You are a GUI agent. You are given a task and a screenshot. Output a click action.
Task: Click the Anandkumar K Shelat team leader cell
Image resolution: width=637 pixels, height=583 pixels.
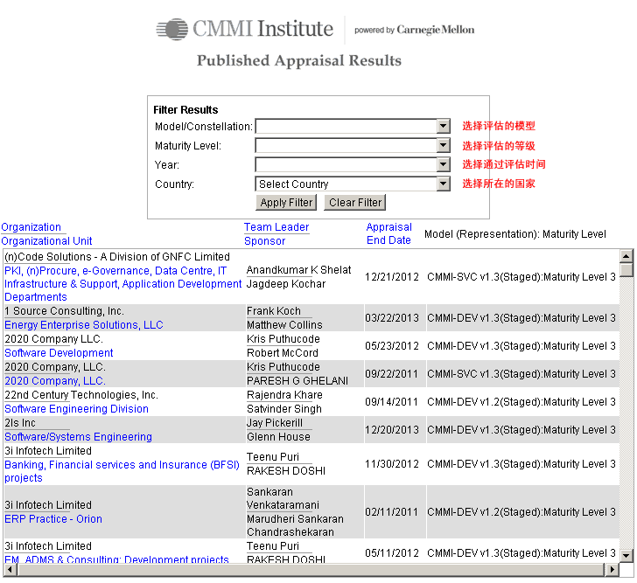point(298,270)
